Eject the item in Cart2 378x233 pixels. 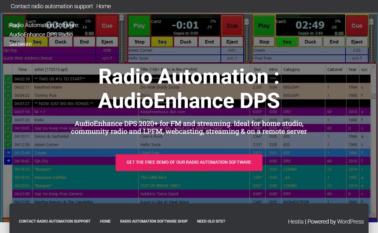coord(232,42)
